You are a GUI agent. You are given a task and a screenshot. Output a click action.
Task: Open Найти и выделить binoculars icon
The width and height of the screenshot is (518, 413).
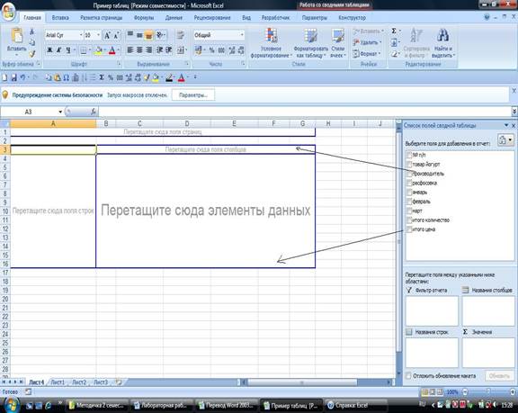[x=443, y=35]
